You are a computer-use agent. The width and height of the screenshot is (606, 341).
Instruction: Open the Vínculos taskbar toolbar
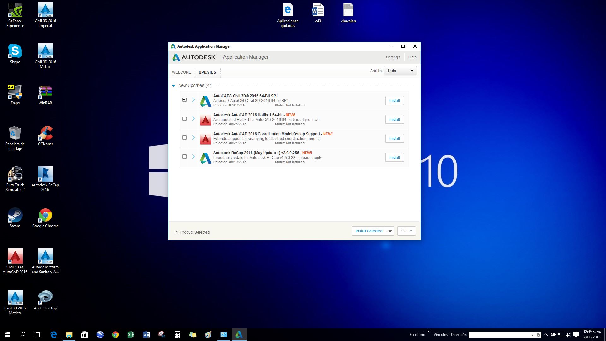point(441,335)
